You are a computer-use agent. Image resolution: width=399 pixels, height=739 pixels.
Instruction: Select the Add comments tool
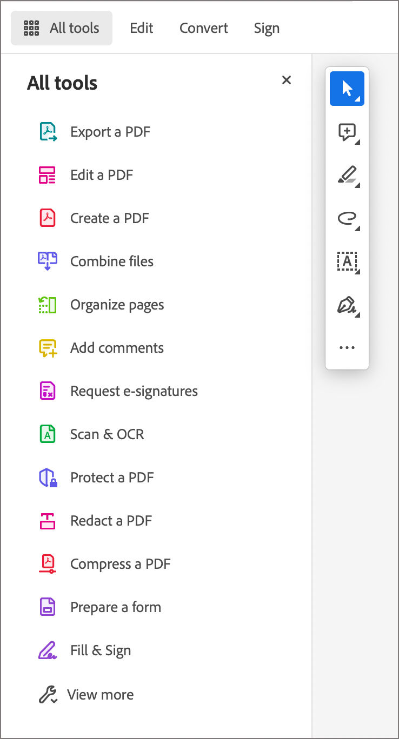117,347
